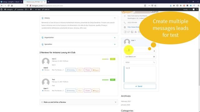Screen dimensions: 200x112
Task: Click the test 2 three-star rating
Action: [x=105, y=59]
